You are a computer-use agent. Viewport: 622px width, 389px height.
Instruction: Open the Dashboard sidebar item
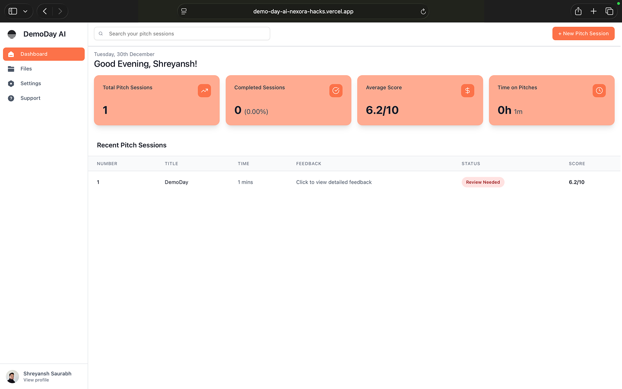click(44, 54)
